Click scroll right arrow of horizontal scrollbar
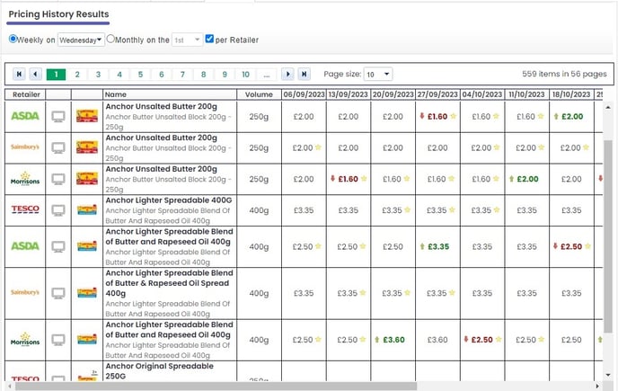This screenshot has width=618, height=391. point(597,386)
